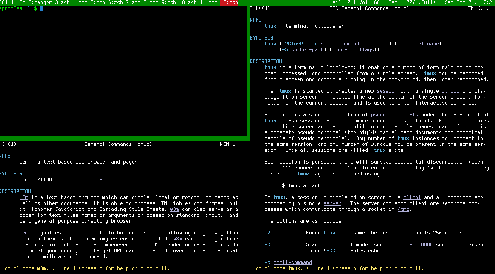Screen dimensions: 495x274
Task: Click the SYNOPSIS heading in w3m man page
Action: point(11,174)
